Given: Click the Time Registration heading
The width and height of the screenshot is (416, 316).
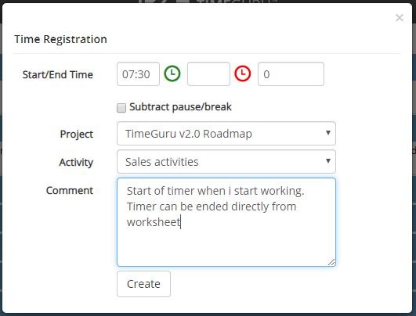Looking at the screenshot, I should point(61,39).
